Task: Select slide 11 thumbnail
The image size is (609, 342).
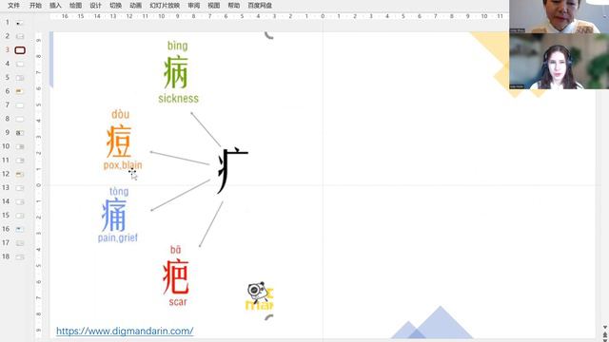Action: (x=20, y=161)
